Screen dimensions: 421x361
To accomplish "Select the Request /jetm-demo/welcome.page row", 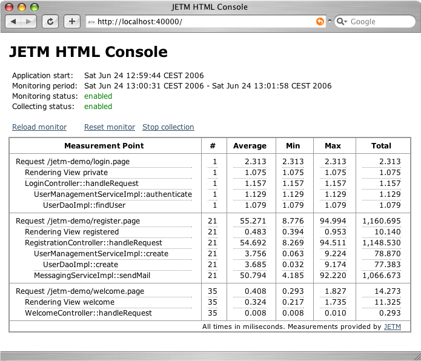I will tap(210, 291).
